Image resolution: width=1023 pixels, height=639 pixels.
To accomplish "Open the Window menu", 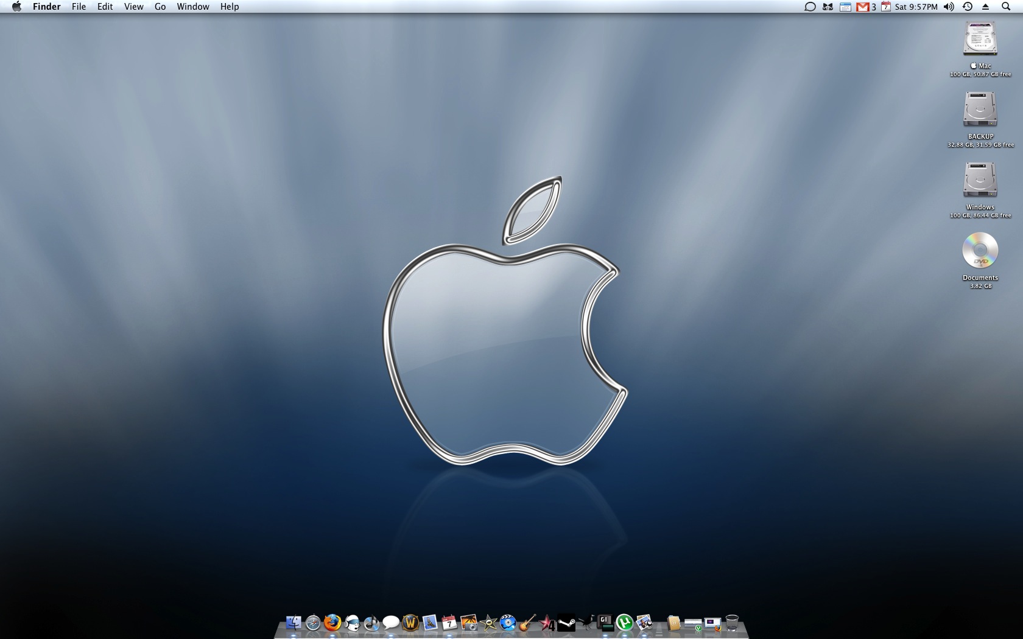I will 193,7.
